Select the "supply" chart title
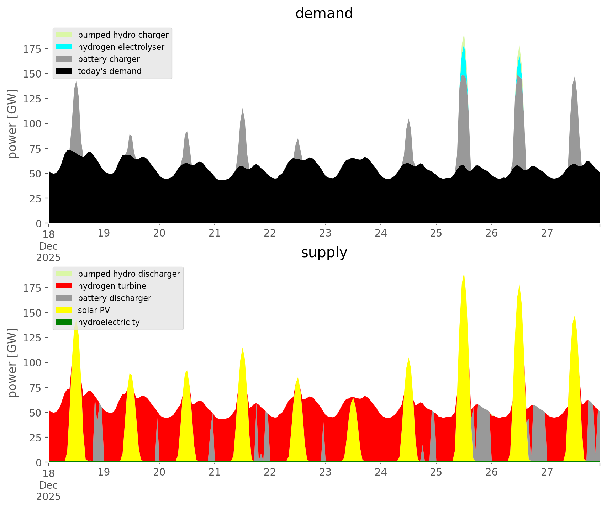This screenshot has width=607, height=509. point(324,253)
